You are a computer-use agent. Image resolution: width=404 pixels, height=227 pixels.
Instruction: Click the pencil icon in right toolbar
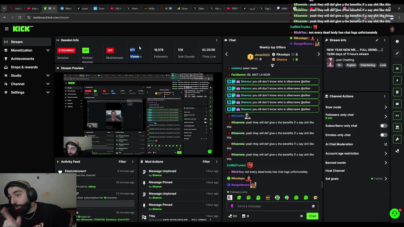[x=397, y=53]
